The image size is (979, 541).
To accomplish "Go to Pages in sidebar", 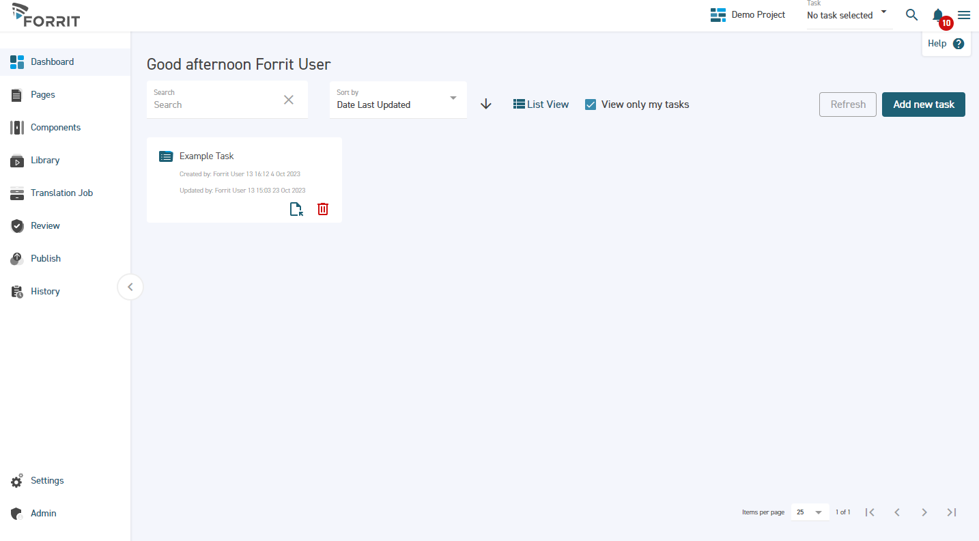I will tap(43, 95).
